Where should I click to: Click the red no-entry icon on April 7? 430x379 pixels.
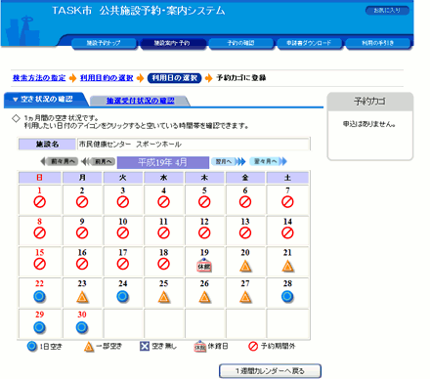pyautogui.click(x=287, y=202)
